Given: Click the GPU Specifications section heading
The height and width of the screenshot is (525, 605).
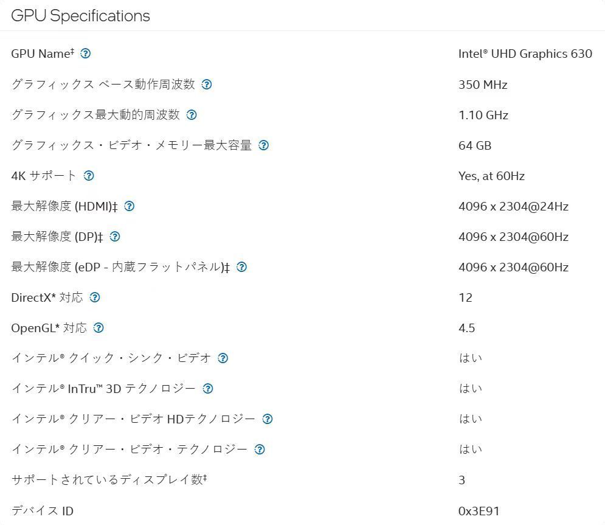Looking at the screenshot, I should coord(81,16).
